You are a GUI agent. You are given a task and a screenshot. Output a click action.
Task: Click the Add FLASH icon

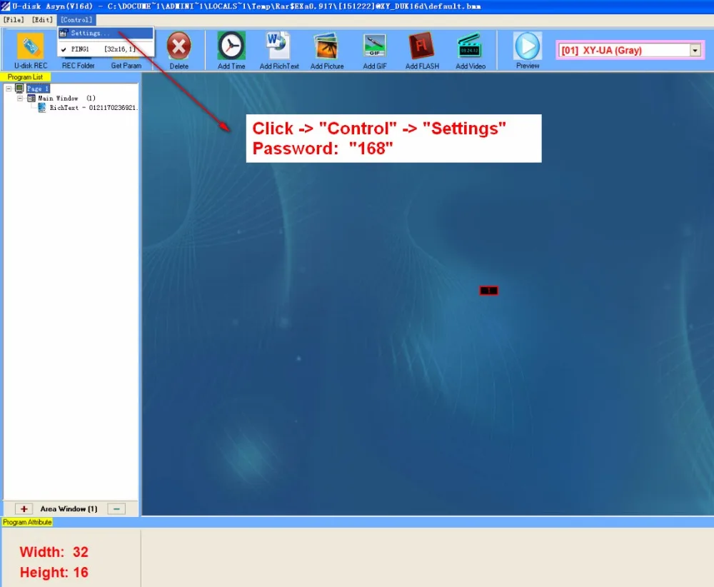tap(422, 46)
